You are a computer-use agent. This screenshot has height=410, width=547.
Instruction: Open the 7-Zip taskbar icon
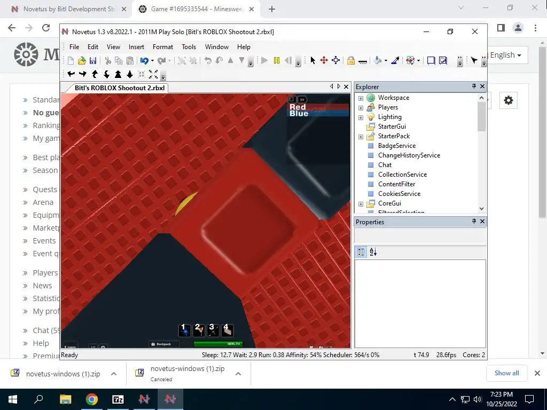pyautogui.click(x=118, y=399)
